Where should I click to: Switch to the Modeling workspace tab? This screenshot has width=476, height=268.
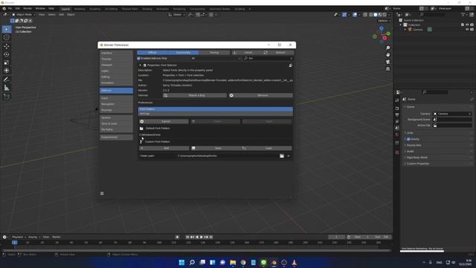[80, 9]
